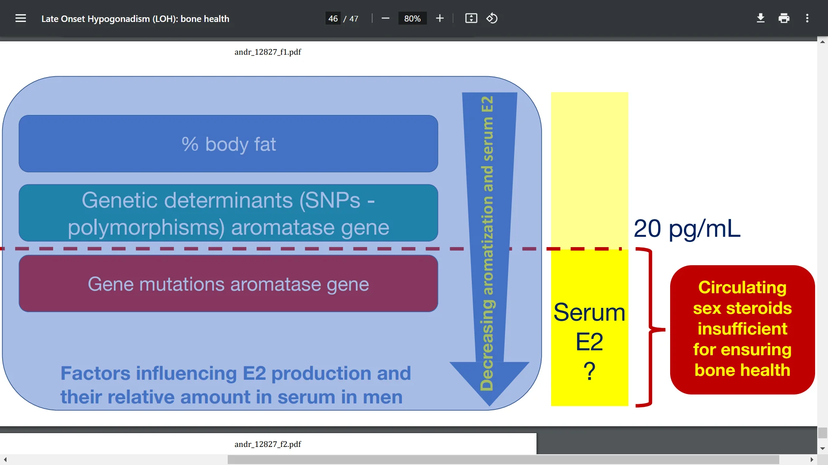Open the more actions three-dot menu

(x=807, y=19)
